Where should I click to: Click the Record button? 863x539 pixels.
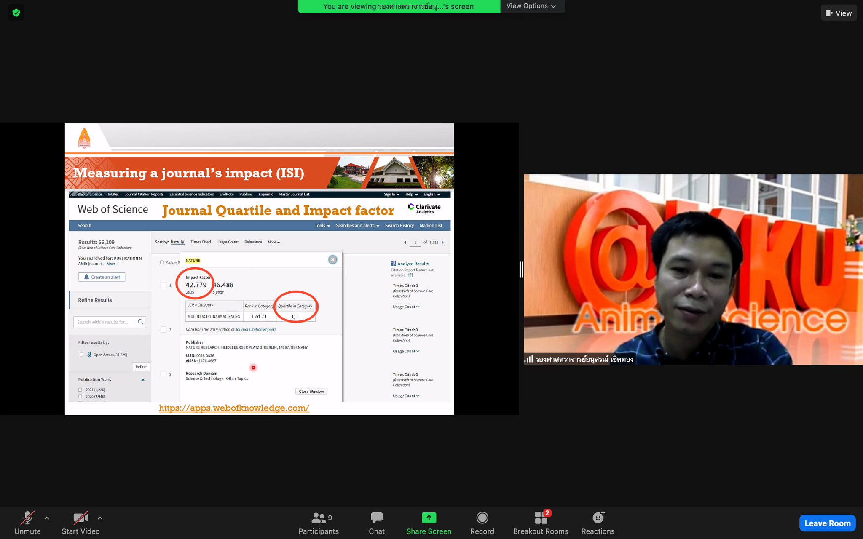pyautogui.click(x=482, y=518)
